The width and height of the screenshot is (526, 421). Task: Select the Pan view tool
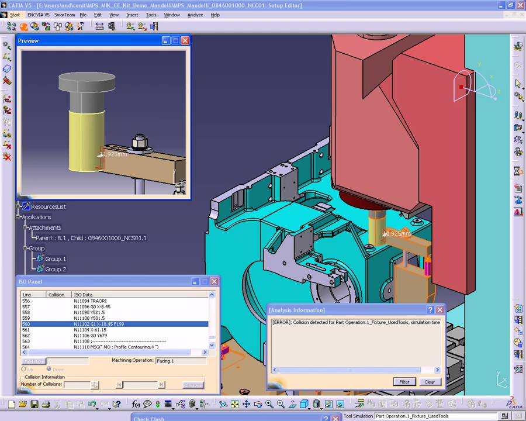(246, 404)
